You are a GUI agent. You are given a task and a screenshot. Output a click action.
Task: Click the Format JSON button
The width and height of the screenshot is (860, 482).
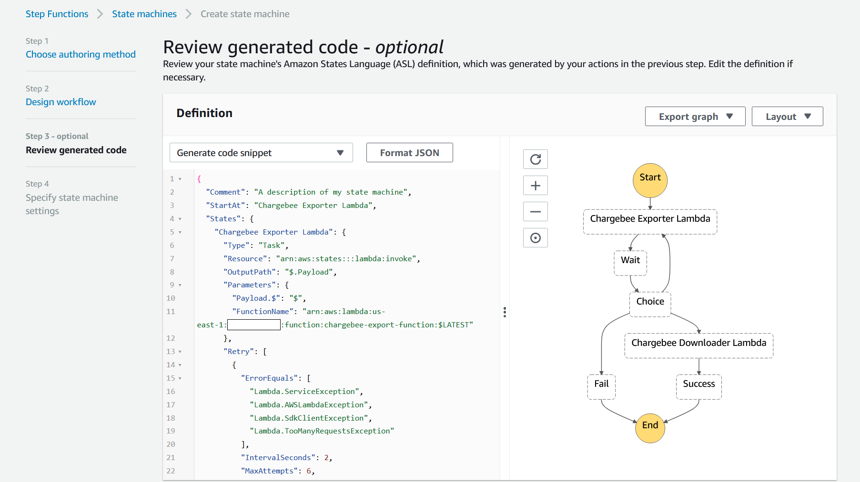tap(409, 153)
